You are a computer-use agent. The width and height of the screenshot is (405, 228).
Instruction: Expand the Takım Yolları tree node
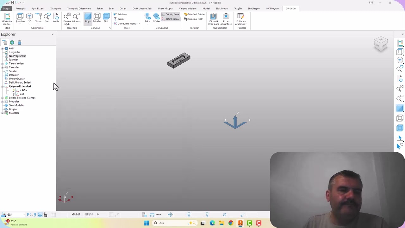tap(3, 64)
